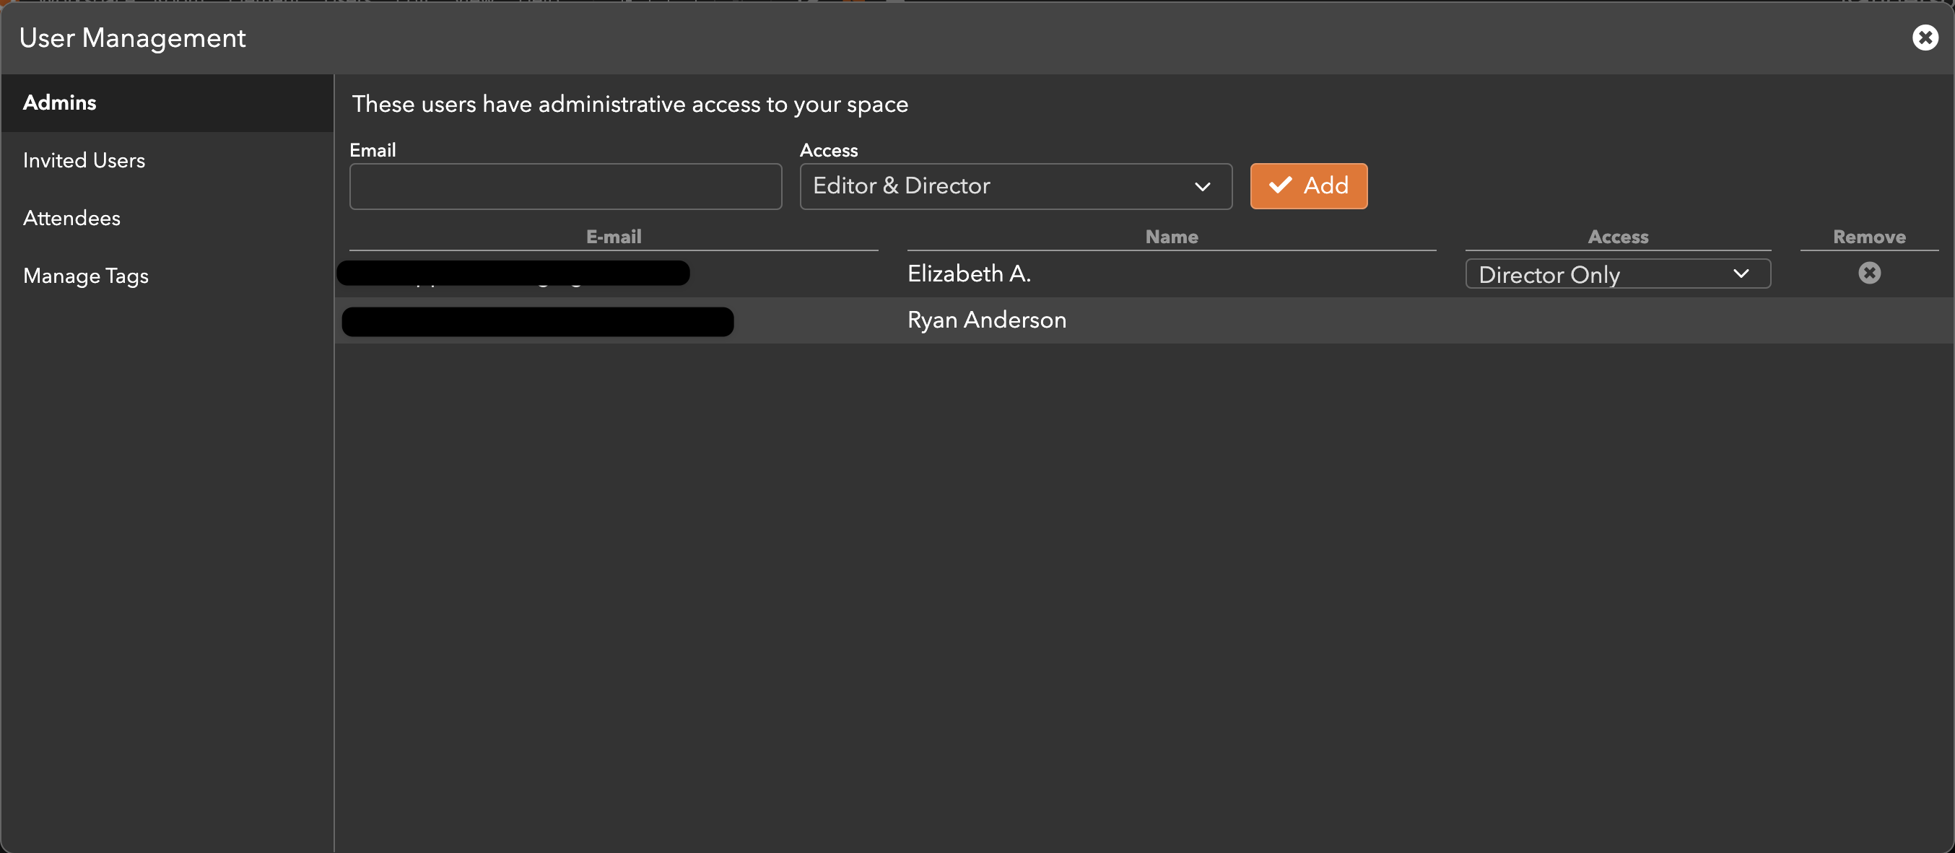Click Ryan Anderson's redacted email cell

pos(537,321)
